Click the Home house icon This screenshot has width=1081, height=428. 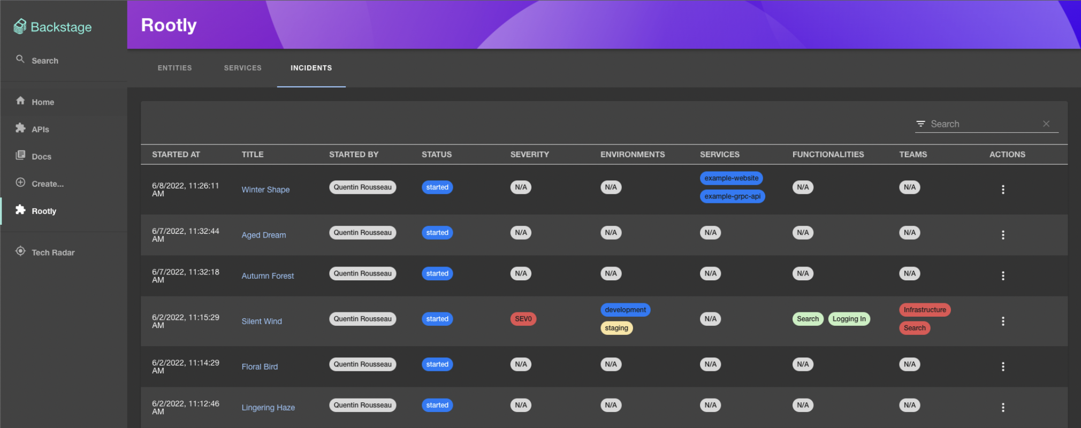click(20, 101)
